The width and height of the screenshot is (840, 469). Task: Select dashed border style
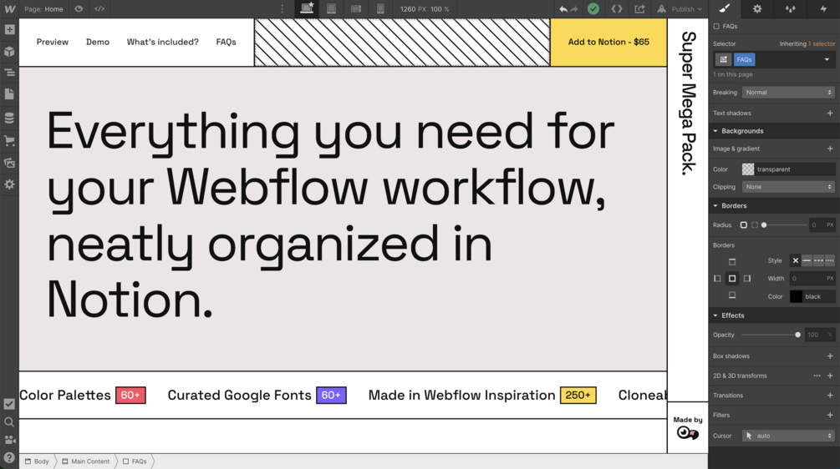coord(818,260)
